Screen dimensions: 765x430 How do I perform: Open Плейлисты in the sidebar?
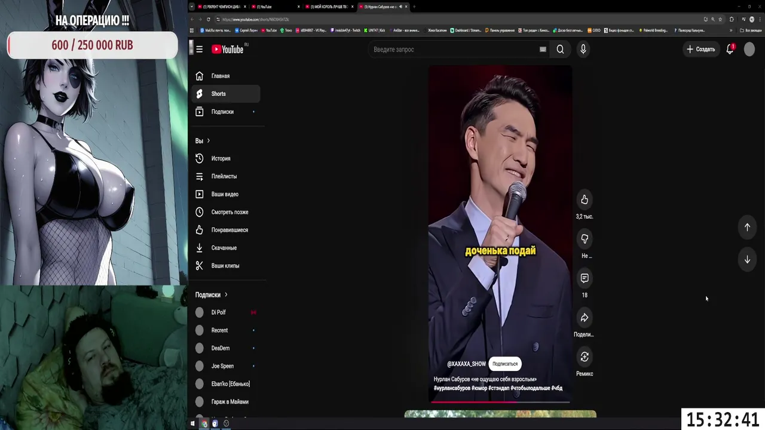[226, 176]
